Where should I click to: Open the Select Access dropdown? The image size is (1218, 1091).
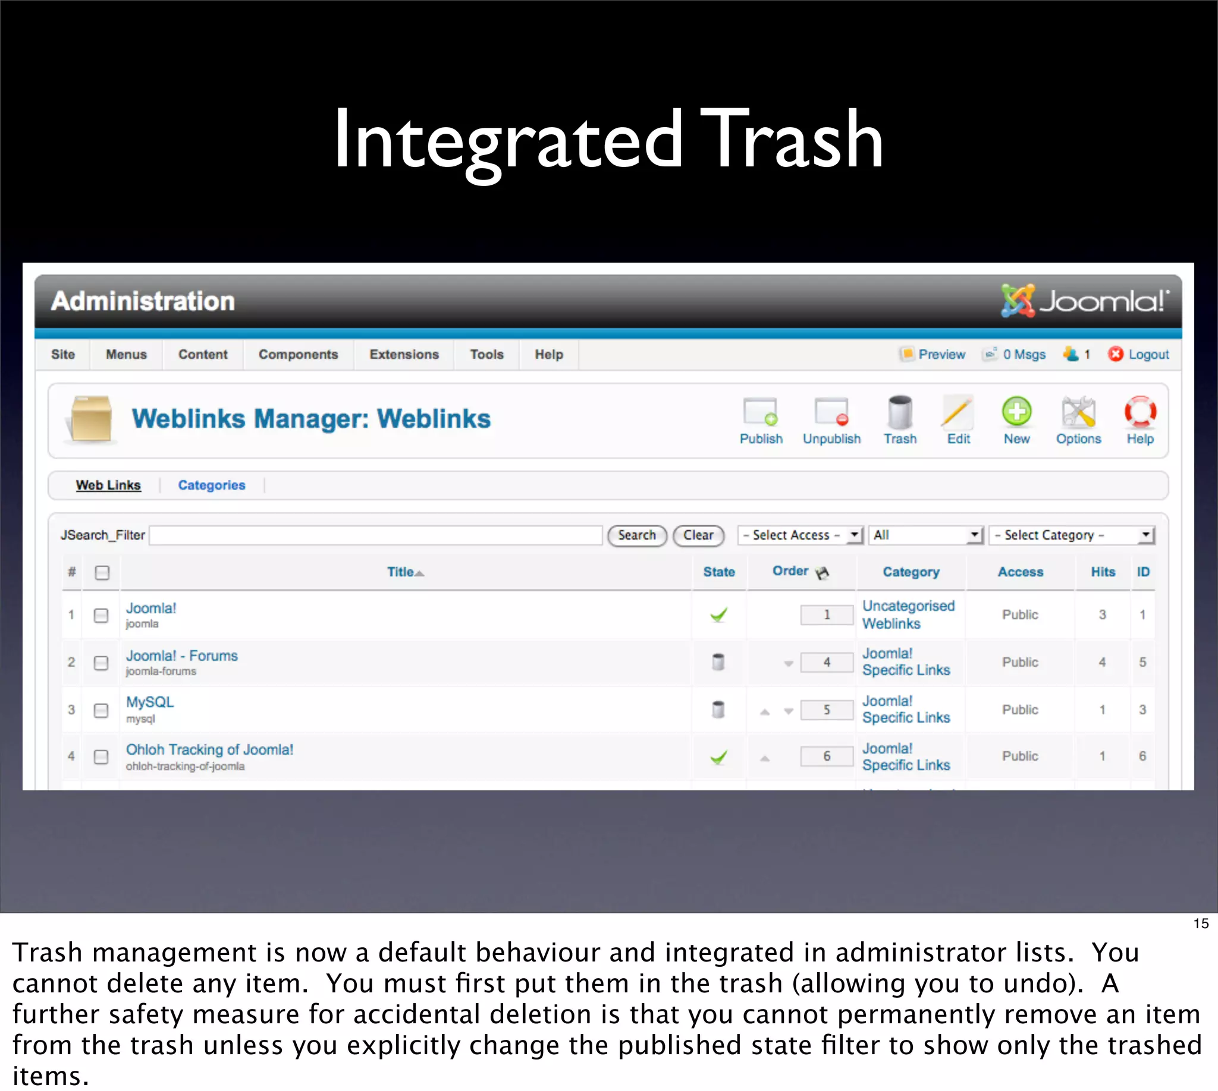(x=800, y=535)
